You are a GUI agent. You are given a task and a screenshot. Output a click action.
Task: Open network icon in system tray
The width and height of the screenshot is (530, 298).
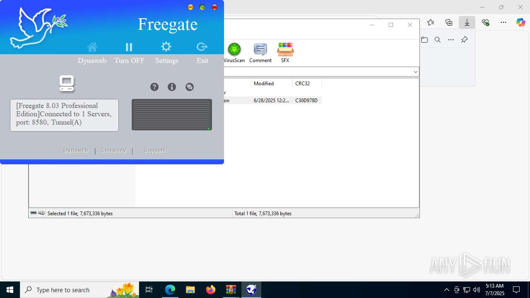point(467,290)
